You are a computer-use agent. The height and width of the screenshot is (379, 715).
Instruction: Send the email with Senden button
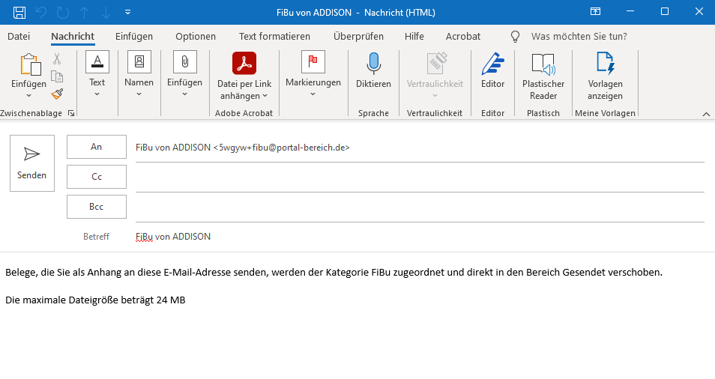[32, 163]
